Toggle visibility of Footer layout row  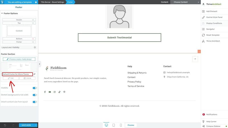click(33, 42)
